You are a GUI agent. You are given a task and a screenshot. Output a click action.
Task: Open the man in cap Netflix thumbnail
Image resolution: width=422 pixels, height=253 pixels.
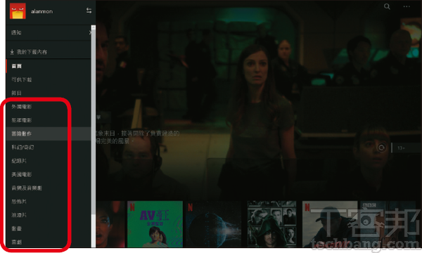tap(330, 224)
